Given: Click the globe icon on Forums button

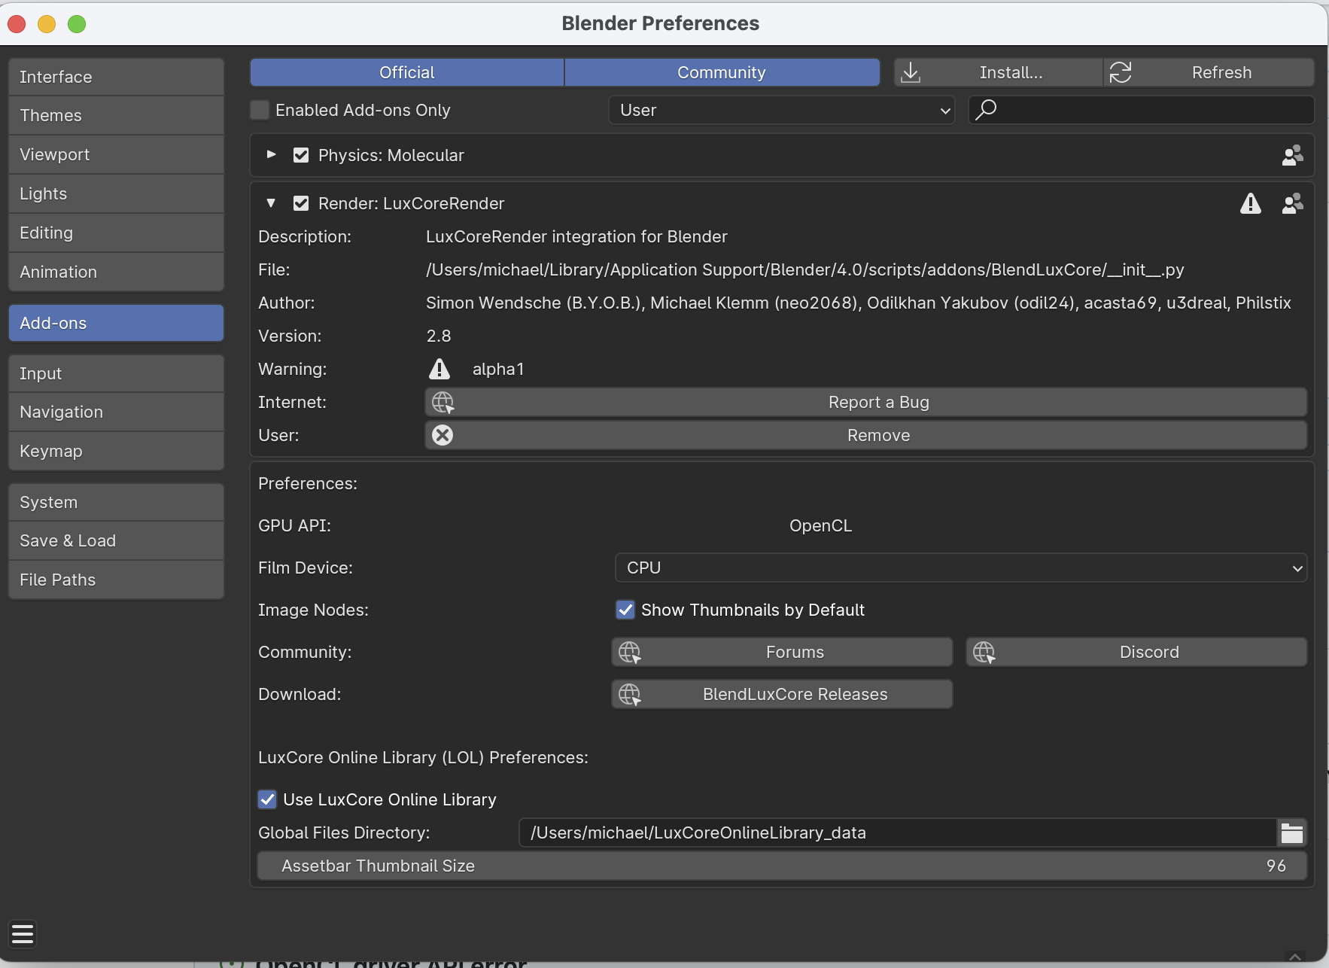Looking at the screenshot, I should click(630, 652).
